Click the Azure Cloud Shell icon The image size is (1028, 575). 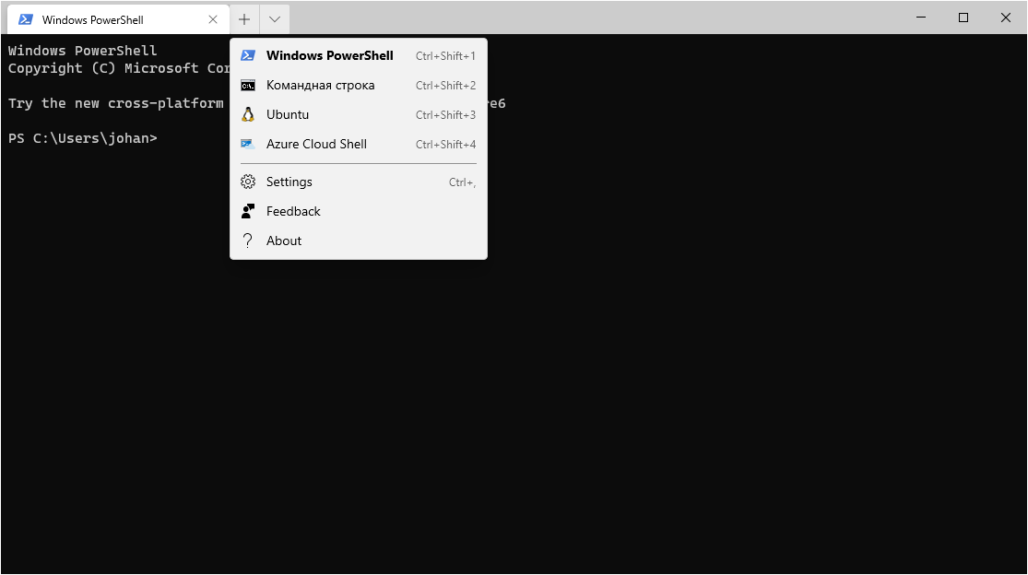click(248, 144)
